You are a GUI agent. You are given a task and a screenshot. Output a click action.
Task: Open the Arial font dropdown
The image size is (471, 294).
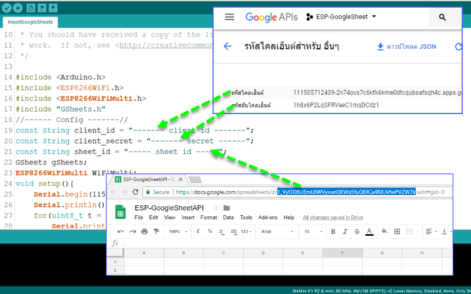click(277, 232)
